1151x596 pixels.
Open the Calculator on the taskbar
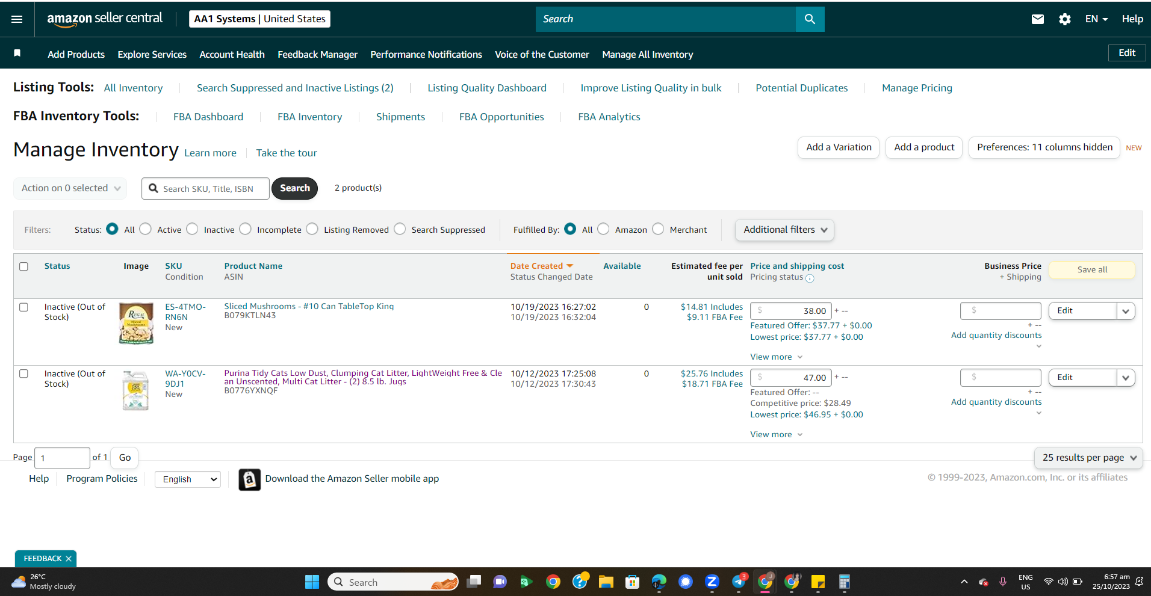click(844, 582)
